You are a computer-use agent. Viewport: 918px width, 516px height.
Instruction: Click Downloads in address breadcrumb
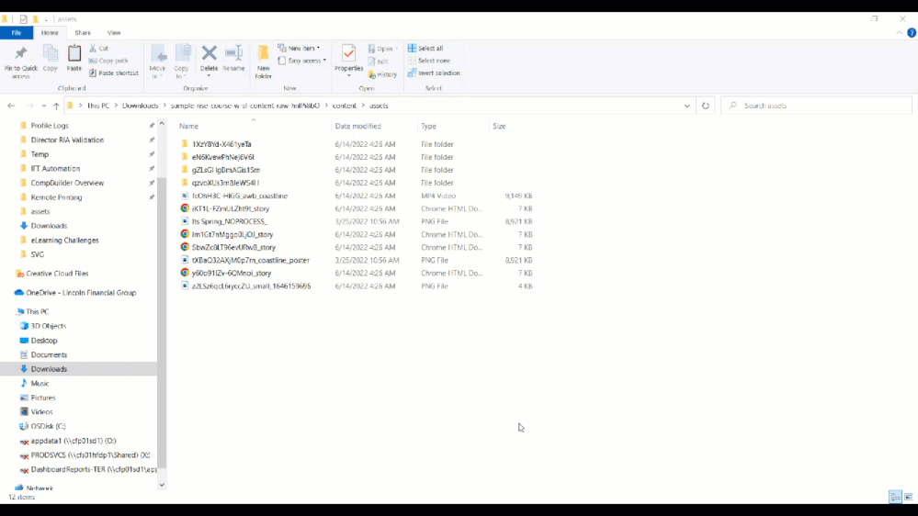(x=140, y=106)
